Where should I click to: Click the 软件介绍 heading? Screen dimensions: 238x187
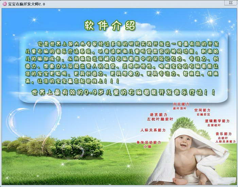pyautogui.click(x=110, y=26)
